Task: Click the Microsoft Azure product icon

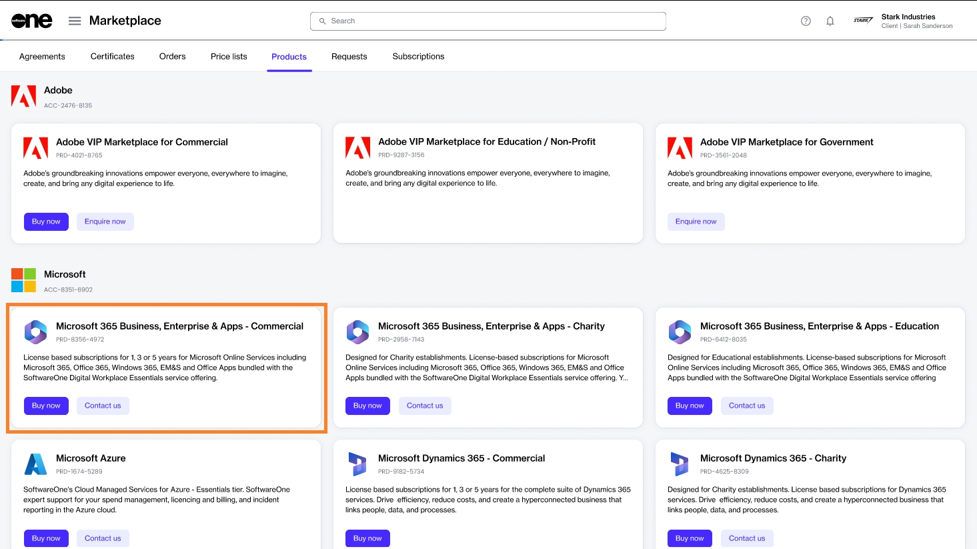Action: pos(35,464)
